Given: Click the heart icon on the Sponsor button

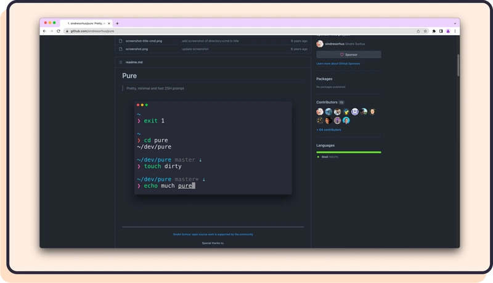Looking at the screenshot, I should click(x=342, y=55).
